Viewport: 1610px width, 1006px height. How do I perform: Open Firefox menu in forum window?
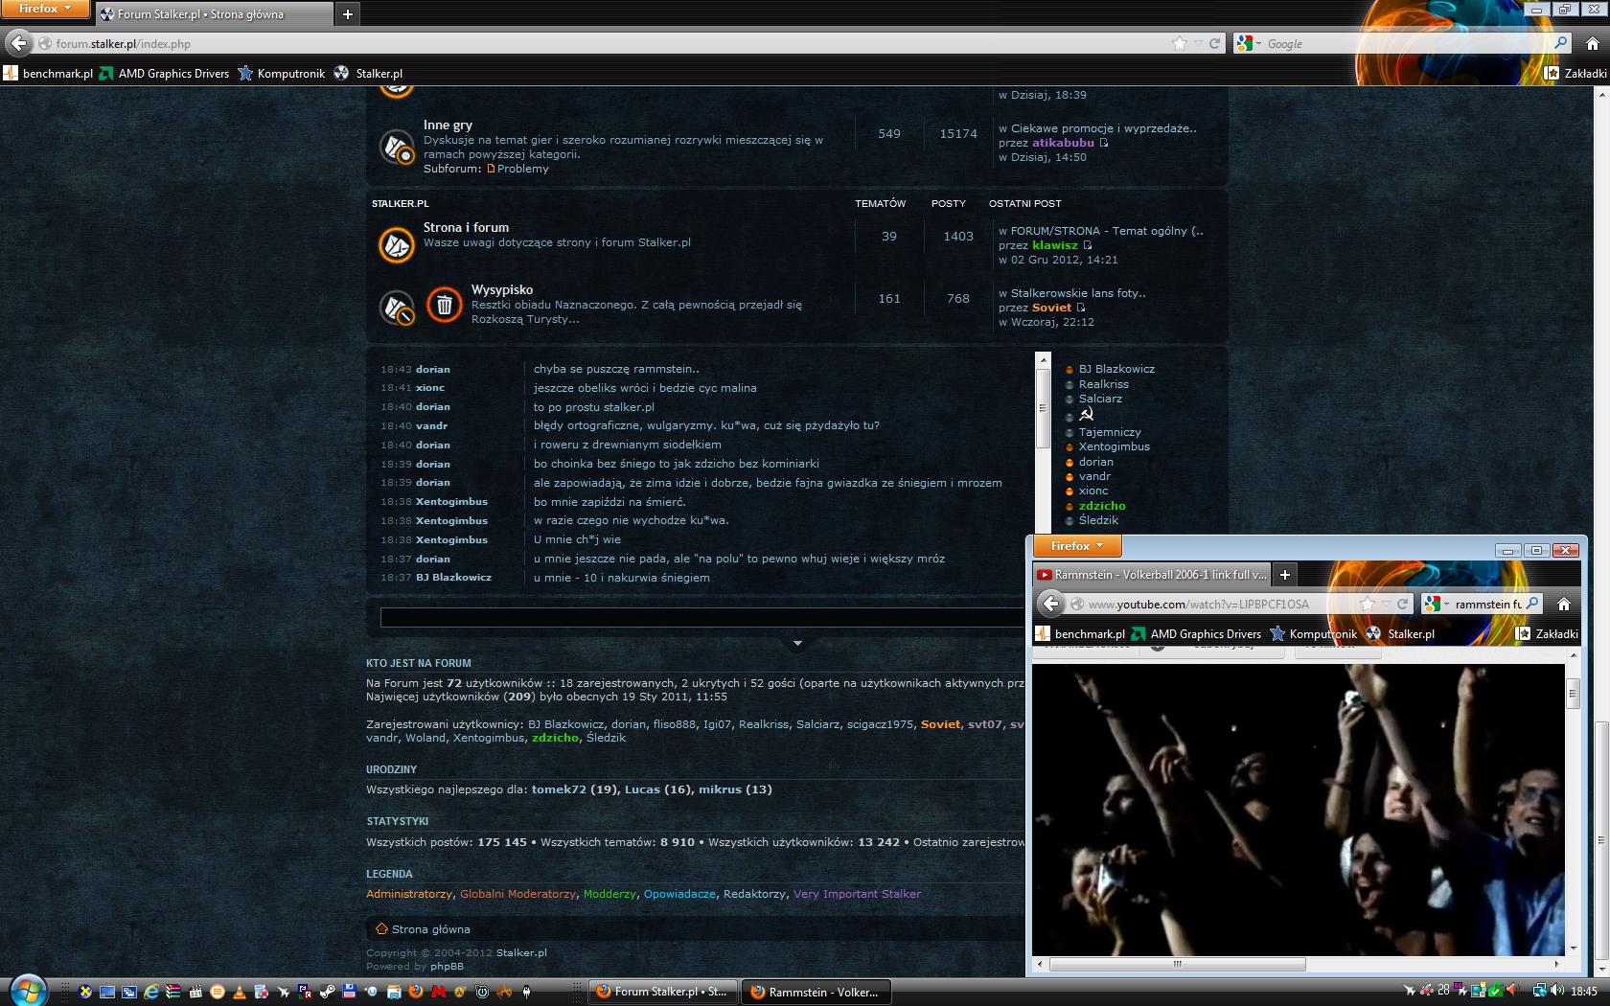tap(44, 9)
